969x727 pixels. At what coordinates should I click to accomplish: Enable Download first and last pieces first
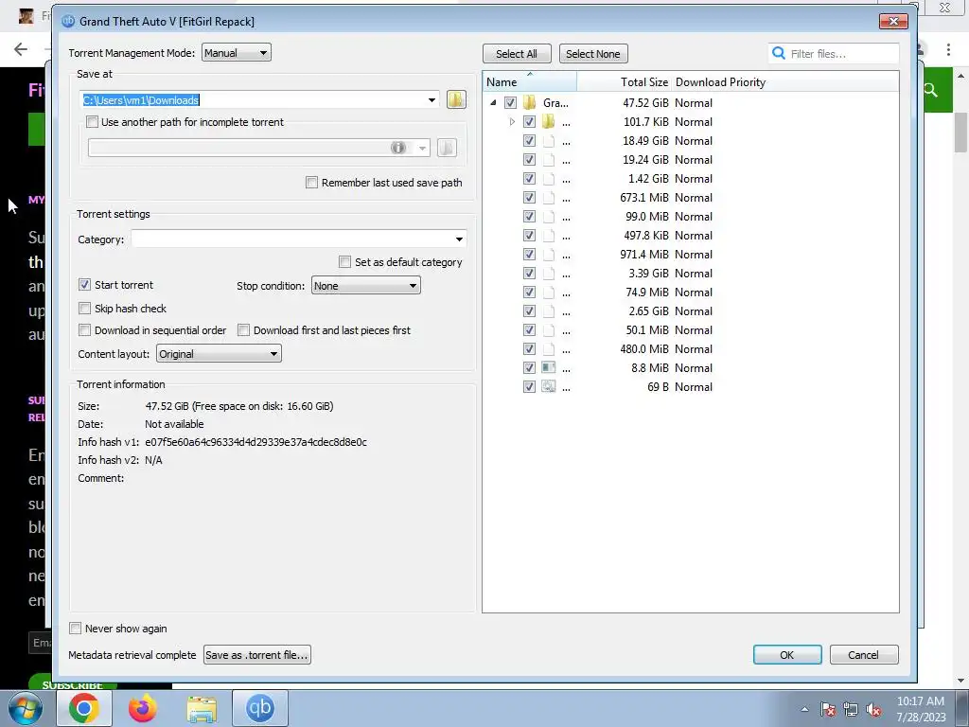click(x=243, y=330)
